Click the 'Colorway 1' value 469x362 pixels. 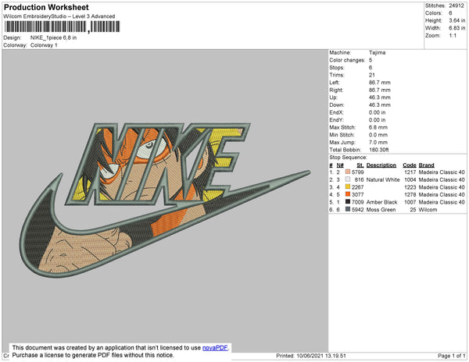tap(44, 45)
